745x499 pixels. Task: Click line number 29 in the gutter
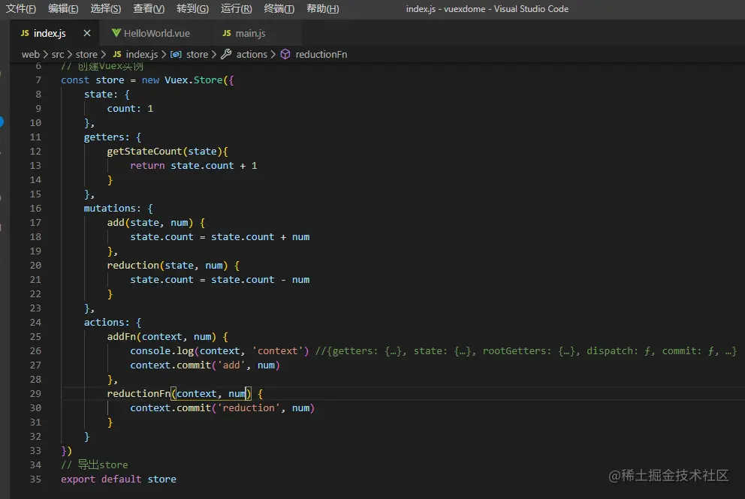[35, 393]
